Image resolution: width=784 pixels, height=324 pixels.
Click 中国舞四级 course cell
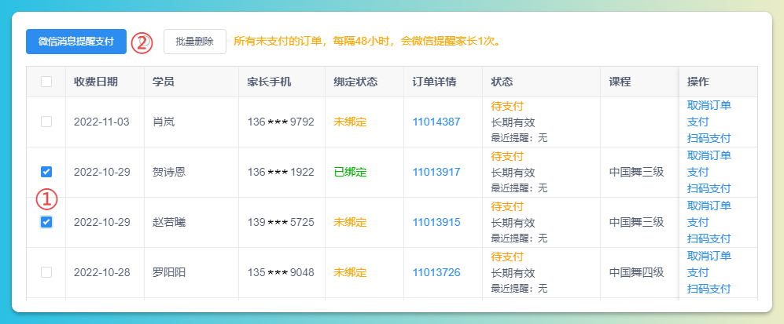[x=636, y=272]
